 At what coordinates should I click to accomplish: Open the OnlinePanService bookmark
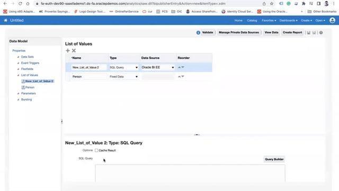tap(124, 12)
